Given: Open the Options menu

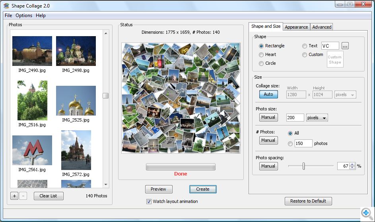Looking at the screenshot, I should pos(24,15).
